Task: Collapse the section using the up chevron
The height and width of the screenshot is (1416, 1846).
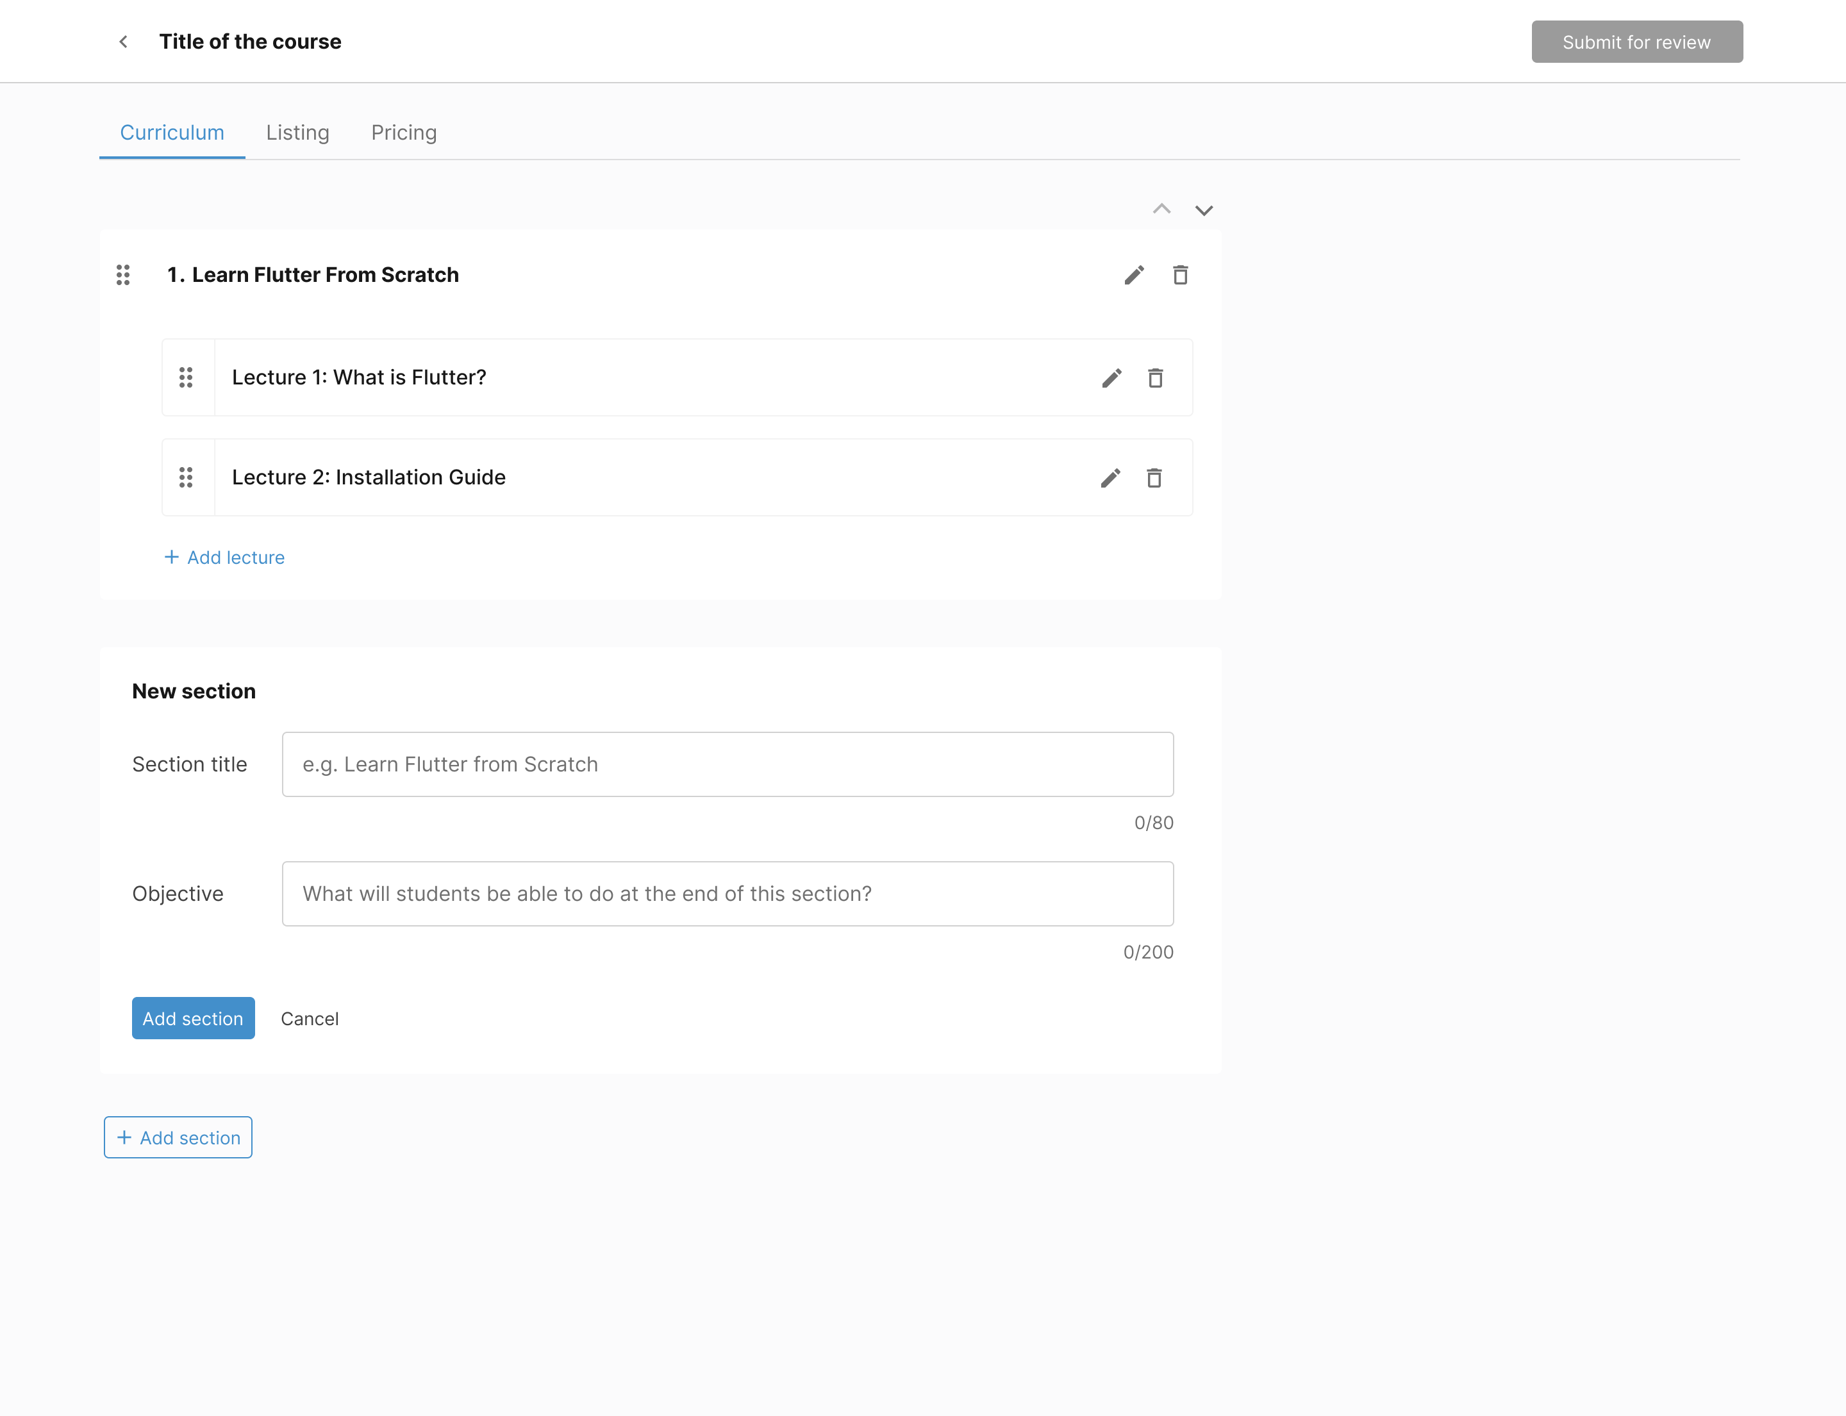Action: 1161,209
